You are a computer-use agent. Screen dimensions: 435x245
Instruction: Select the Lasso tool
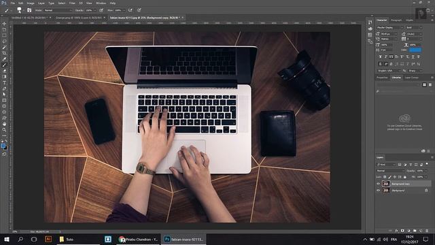click(4, 41)
